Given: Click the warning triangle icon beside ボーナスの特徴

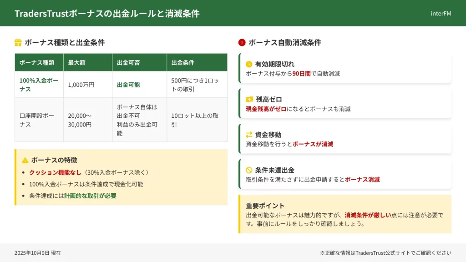Looking at the screenshot, I should 25,160.
